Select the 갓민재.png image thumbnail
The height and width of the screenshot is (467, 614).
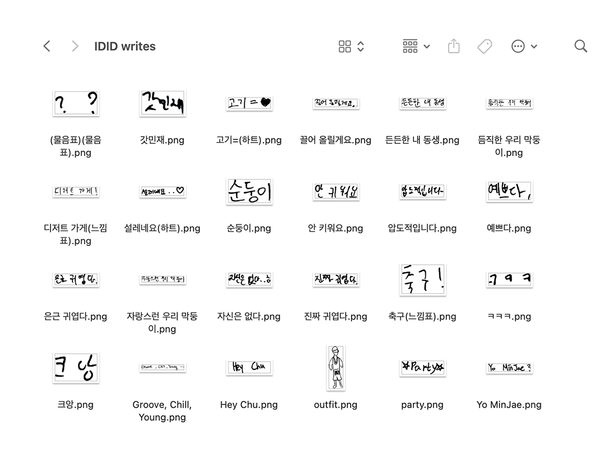tap(162, 103)
